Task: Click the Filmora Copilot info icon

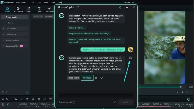Action: [x=78, y=7]
